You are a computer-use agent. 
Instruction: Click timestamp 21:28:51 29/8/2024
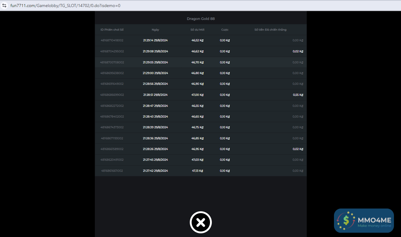tap(155, 95)
